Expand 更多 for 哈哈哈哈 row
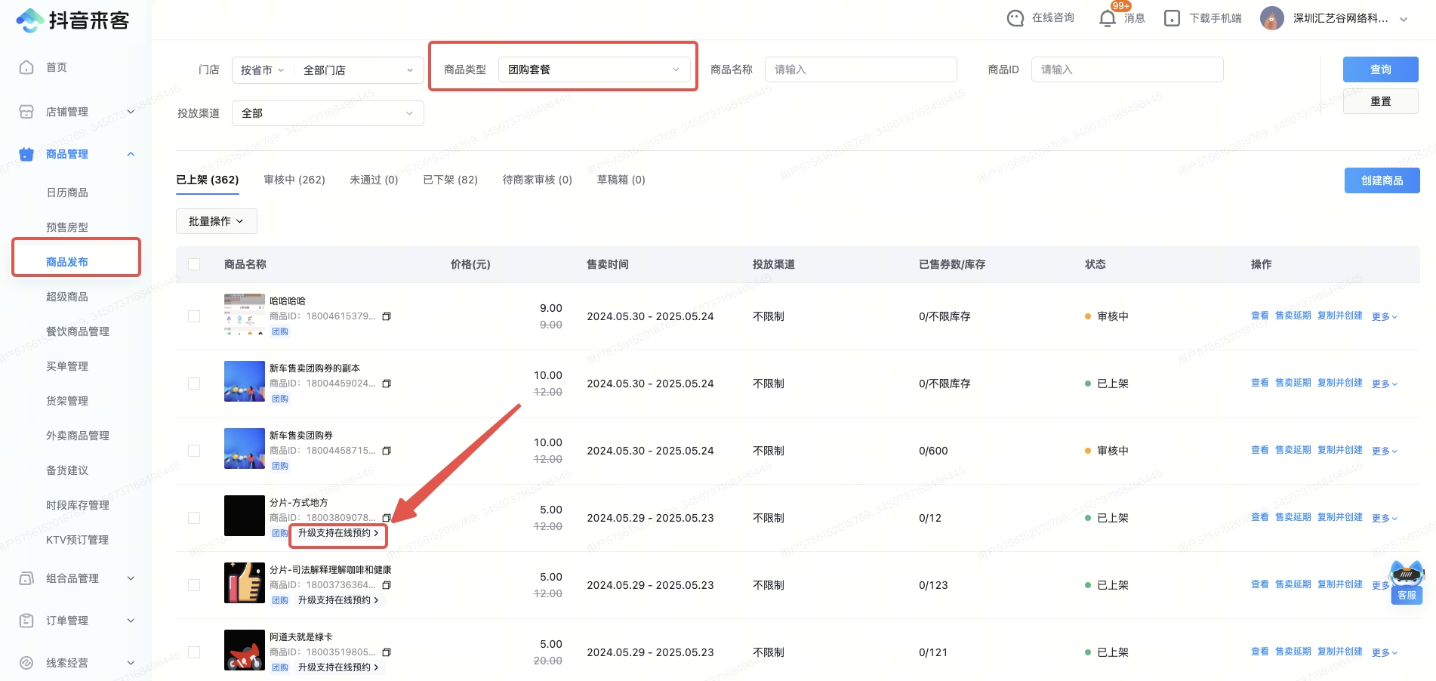 [1385, 317]
